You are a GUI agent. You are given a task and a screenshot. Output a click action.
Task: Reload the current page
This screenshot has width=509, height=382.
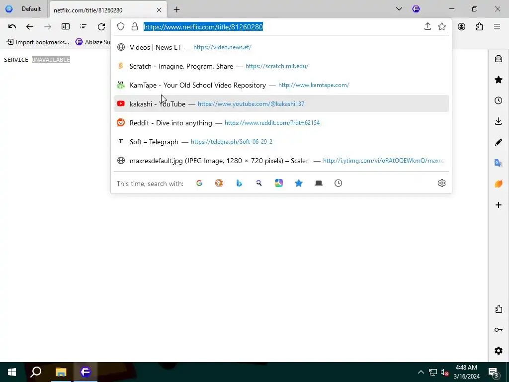(x=101, y=27)
